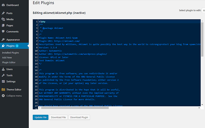This screenshot has width=205, height=128.
Task: Click the vertical scrollbar up arrow
Action: click(202, 21)
